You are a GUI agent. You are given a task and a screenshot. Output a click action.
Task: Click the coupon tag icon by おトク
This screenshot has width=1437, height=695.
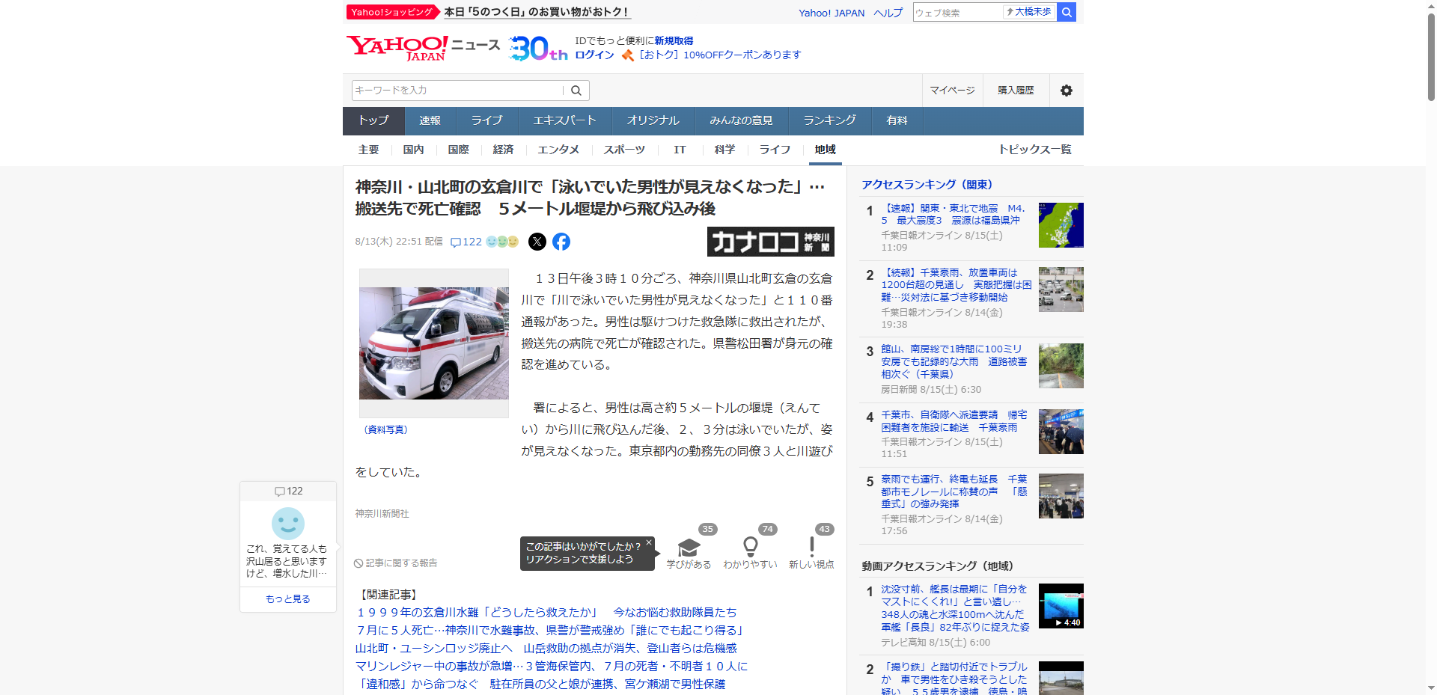628,55
